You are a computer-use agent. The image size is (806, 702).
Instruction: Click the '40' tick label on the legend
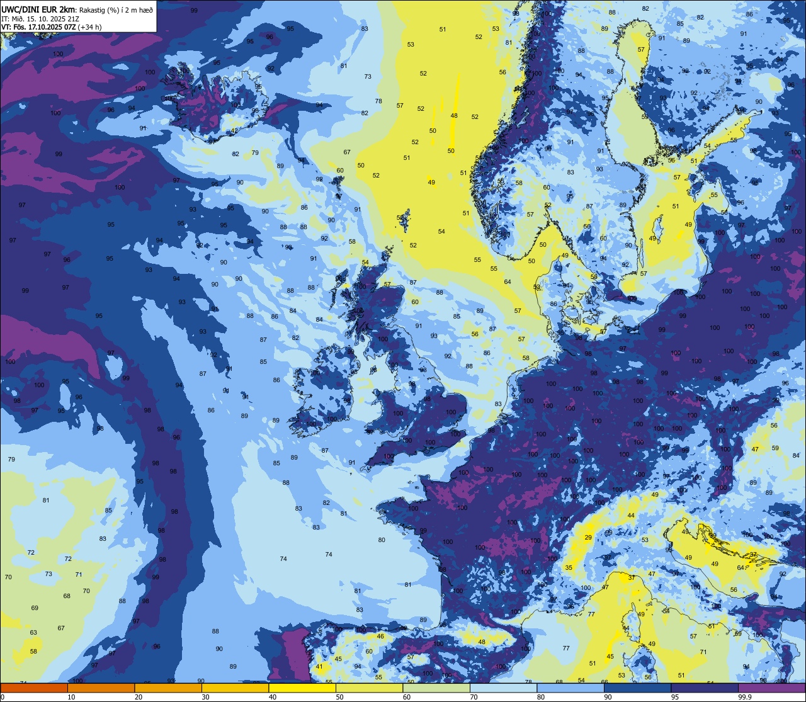273,697
